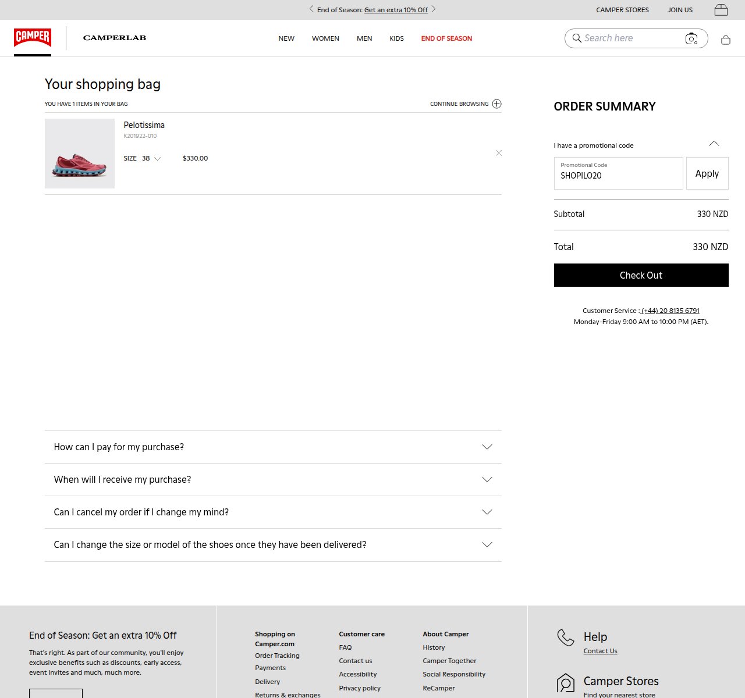Click the 'Help' footer heading

pos(595,637)
